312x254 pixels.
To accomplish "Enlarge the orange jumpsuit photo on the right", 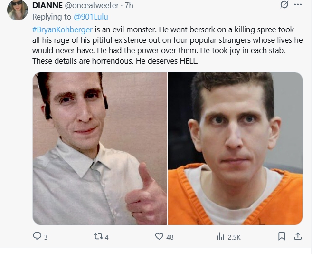I will [x=236, y=148].
